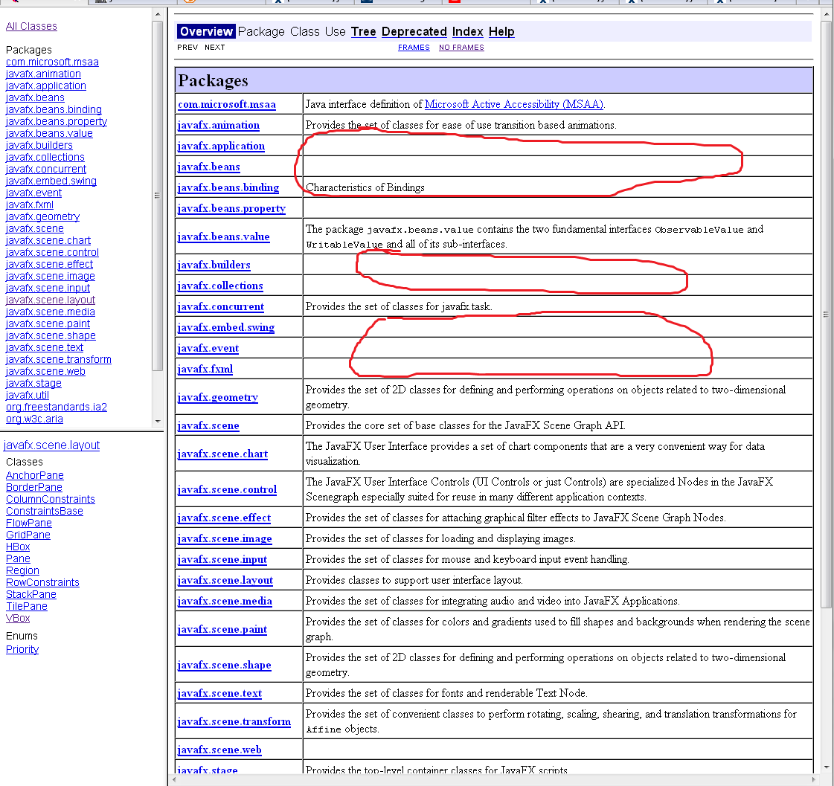This screenshot has width=834, height=786.
Task: Open the Priority enum link
Action: [x=22, y=649]
